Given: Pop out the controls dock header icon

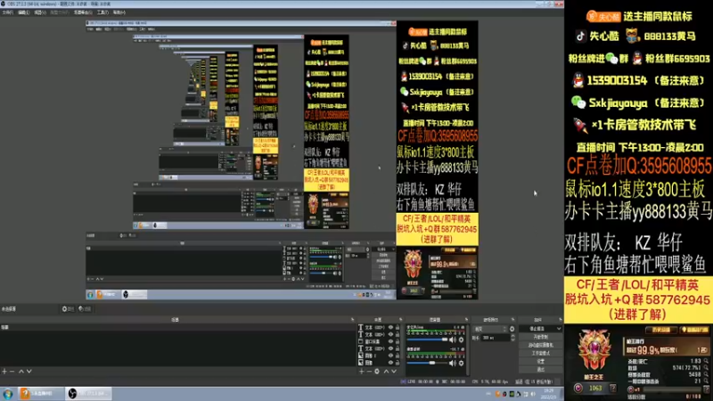Looking at the screenshot, I should click(x=561, y=320).
